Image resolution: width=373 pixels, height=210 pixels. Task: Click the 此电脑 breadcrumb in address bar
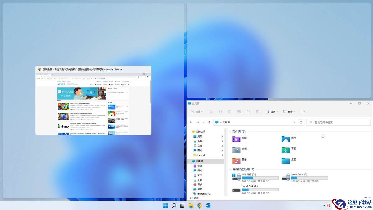226,122
